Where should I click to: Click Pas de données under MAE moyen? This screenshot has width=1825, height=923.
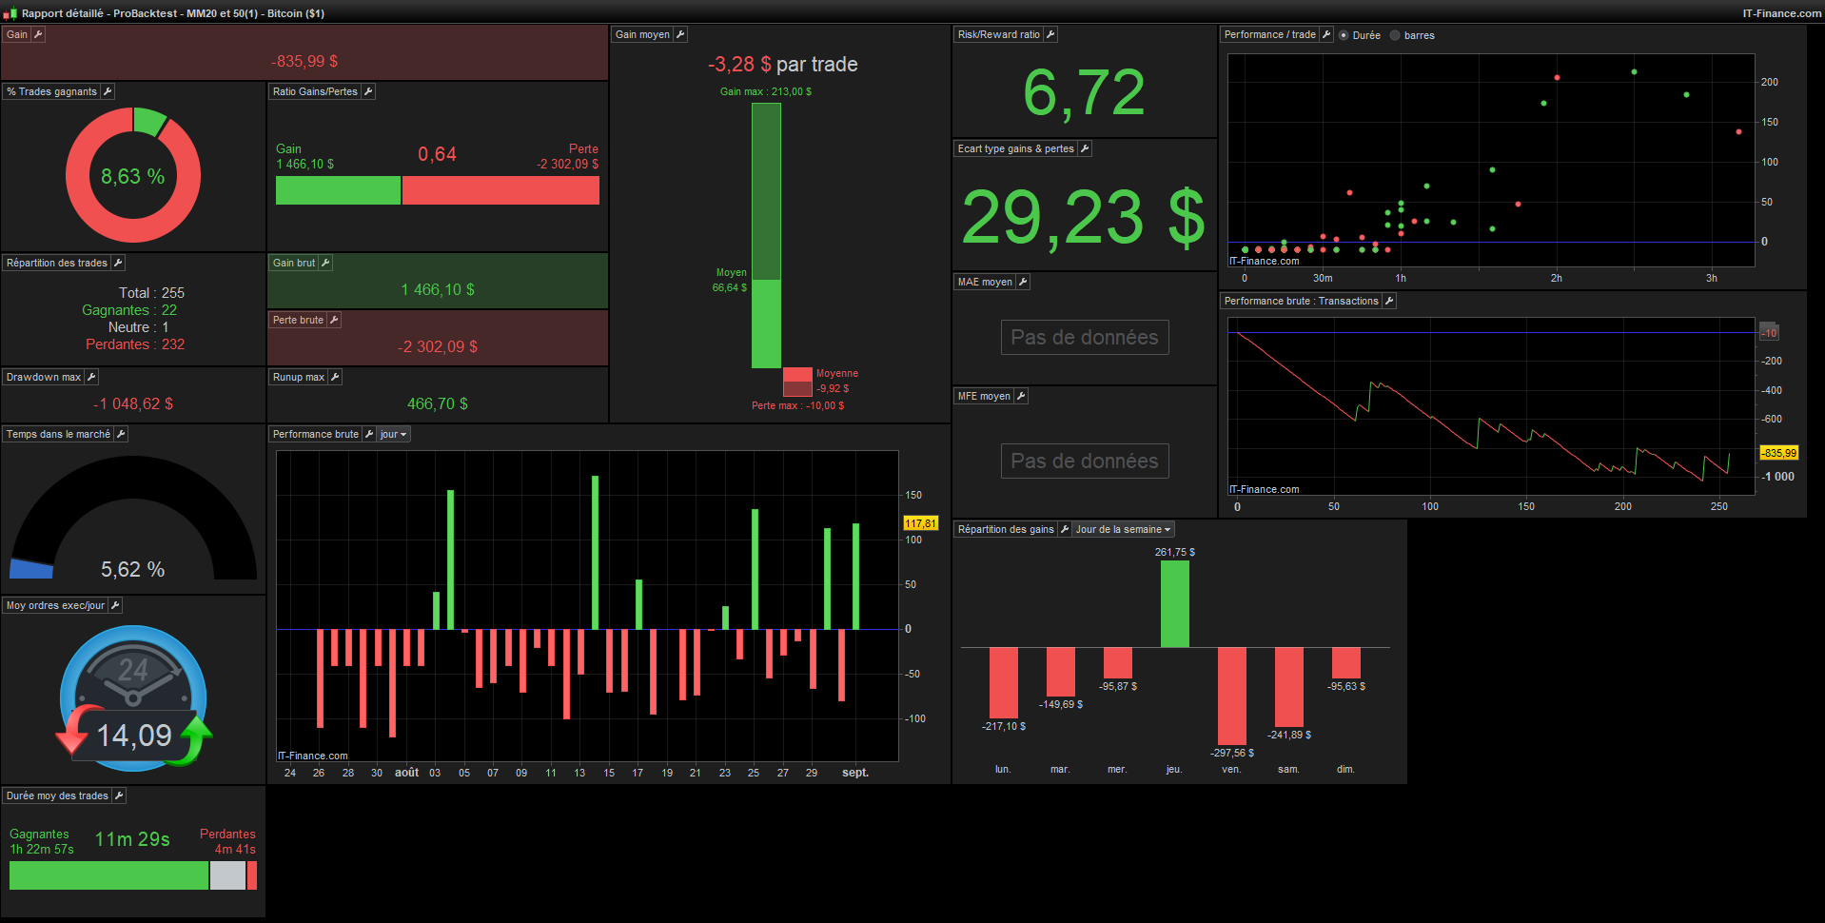(1085, 337)
